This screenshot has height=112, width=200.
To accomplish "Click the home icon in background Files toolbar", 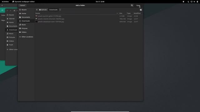I will [14, 11].
